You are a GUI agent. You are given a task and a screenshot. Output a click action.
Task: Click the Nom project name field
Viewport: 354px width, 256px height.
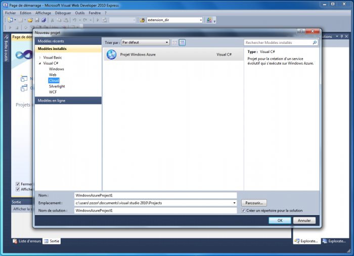(x=155, y=195)
